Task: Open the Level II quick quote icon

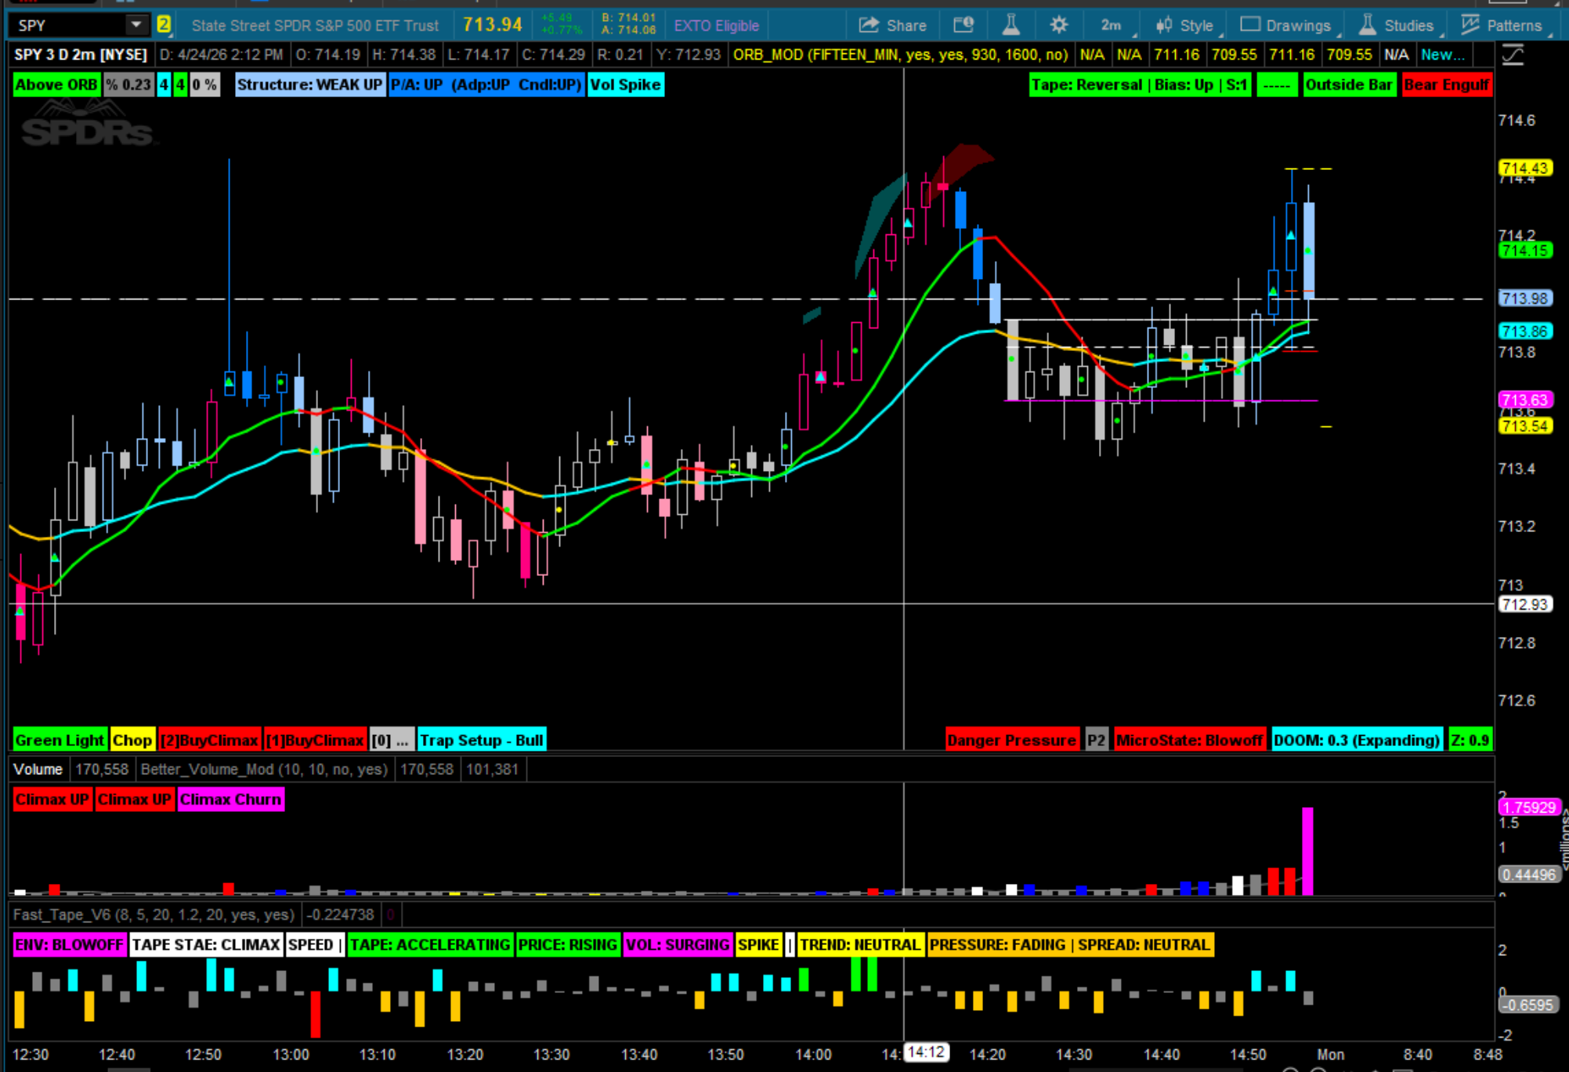Action: 963,25
